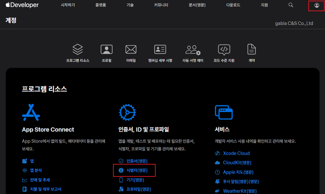The width and height of the screenshot is (325, 194).
Task: Open the Xcode Cloud service link
Action: [236, 153]
